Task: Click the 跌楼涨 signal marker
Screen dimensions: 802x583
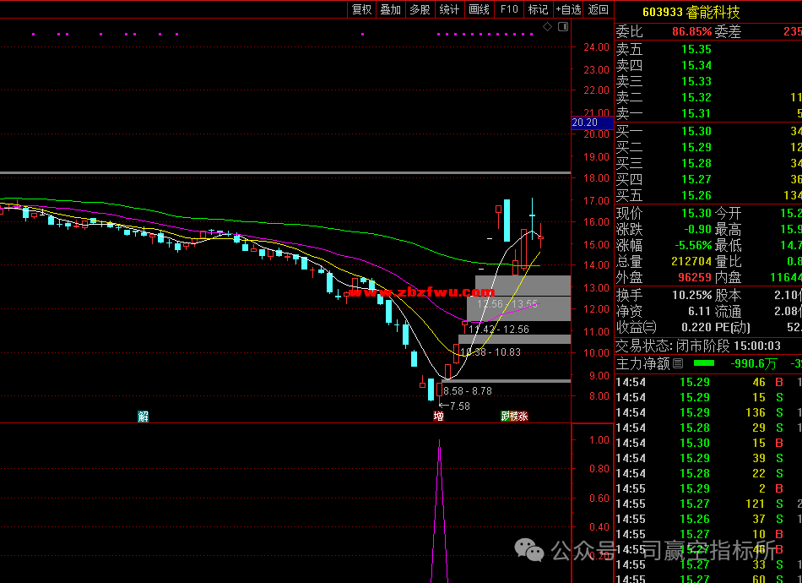Action: (514, 417)
